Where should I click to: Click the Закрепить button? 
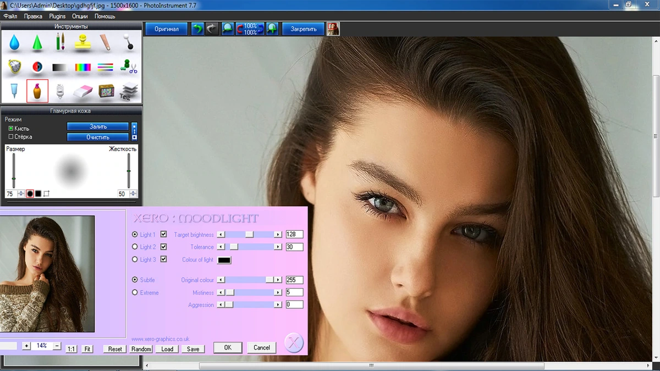tap(304, 29)
